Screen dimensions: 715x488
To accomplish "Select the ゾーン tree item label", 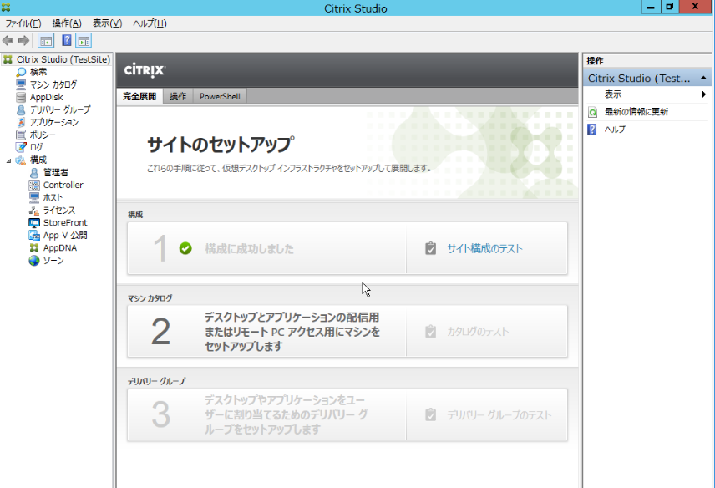I will click(x=53, y=261).
